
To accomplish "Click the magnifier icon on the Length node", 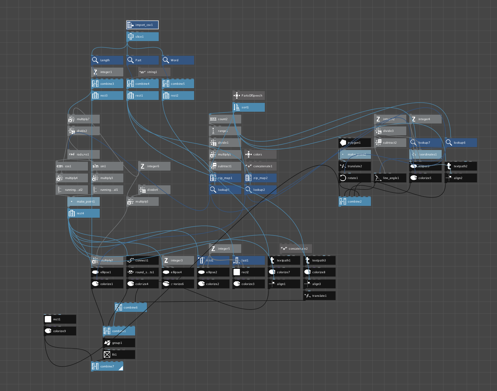I will [x=95, y=60].
